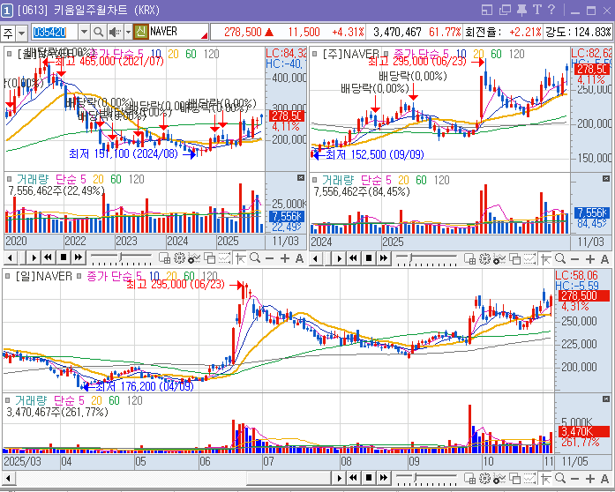Open weekly chart settings gear icon
This screenshot has width=615, height=492.
pos(484,258)
